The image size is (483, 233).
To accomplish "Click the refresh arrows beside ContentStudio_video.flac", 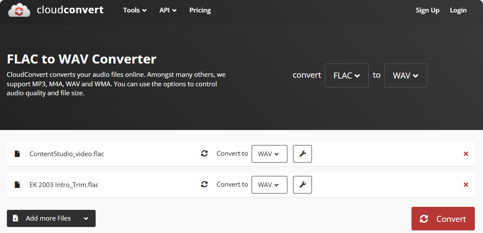I will (204, 154).
